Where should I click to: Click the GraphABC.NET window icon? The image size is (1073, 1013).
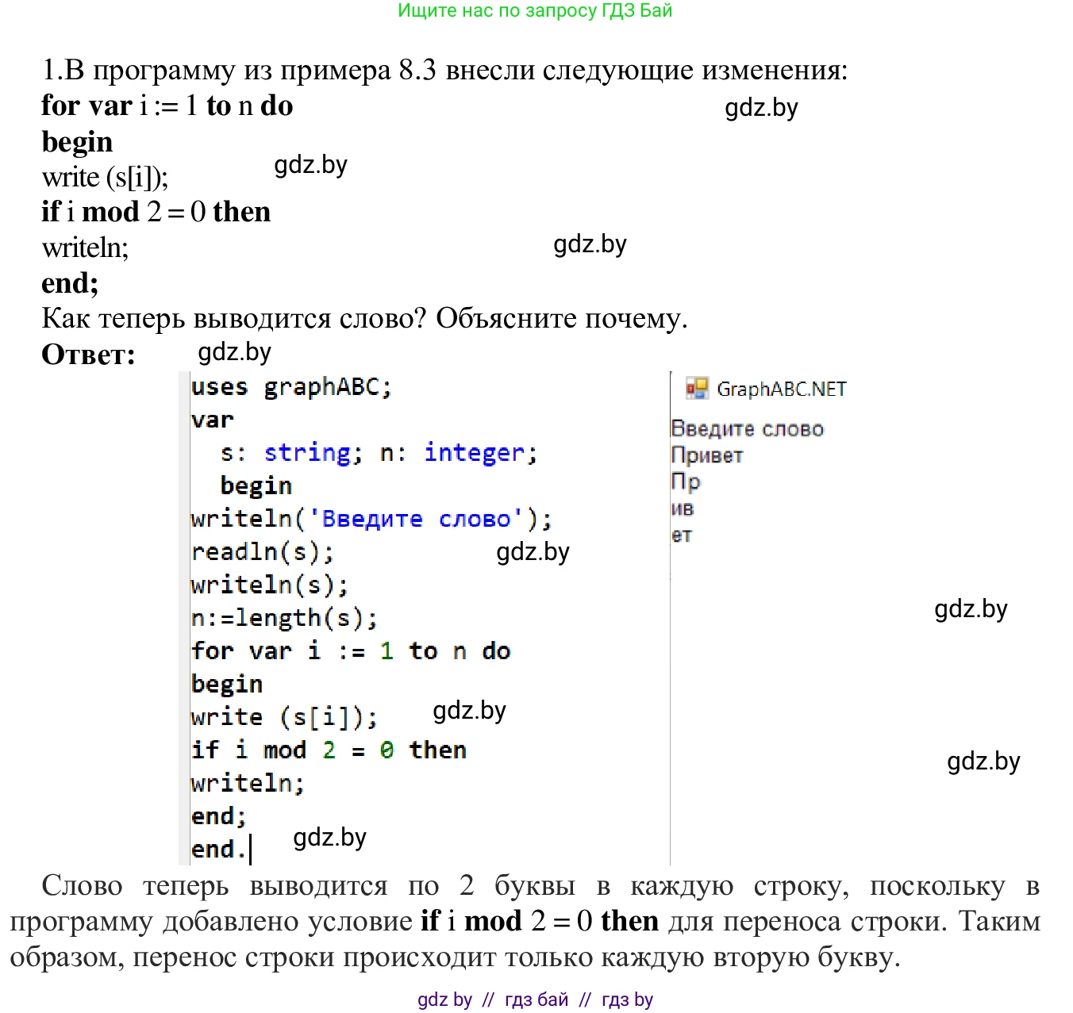(x=697, y=388)
